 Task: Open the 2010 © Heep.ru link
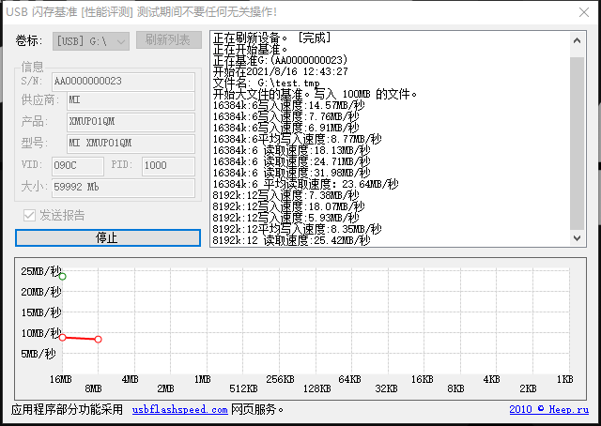coord(548,410)
